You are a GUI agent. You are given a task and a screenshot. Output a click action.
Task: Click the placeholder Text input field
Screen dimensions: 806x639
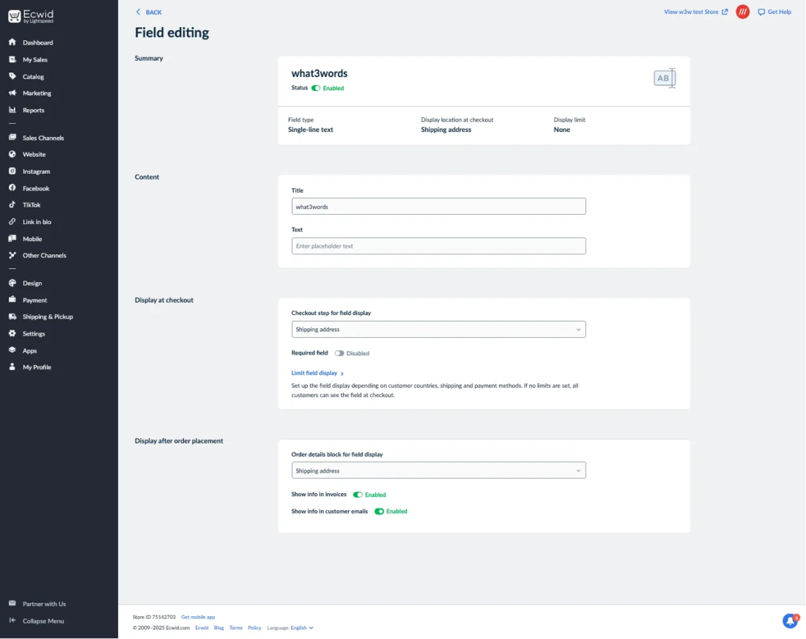click(438, 246)
